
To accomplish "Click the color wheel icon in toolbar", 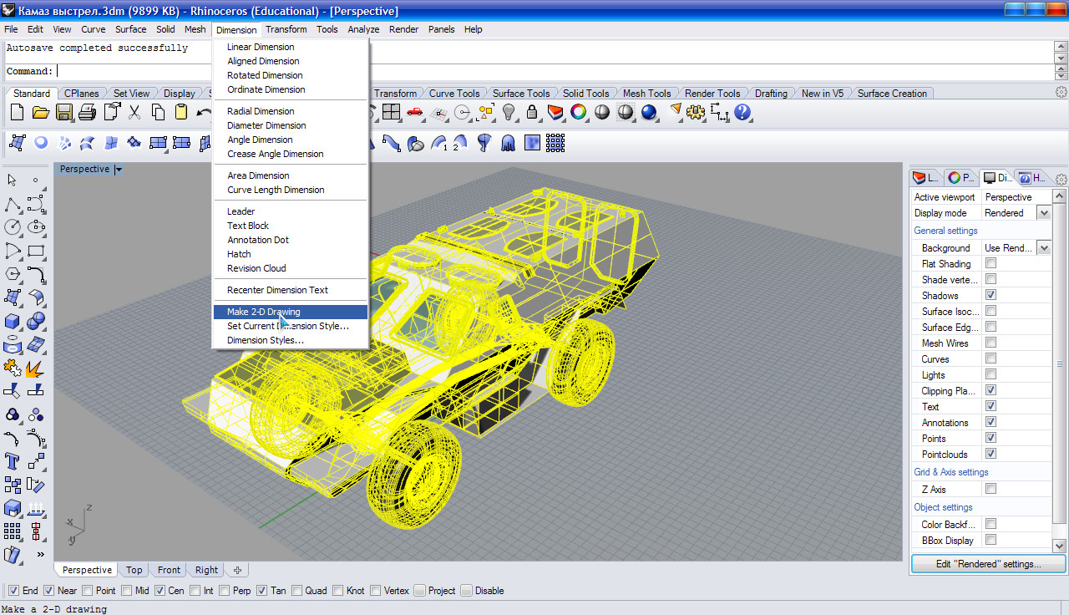I will tap(578, 112).
